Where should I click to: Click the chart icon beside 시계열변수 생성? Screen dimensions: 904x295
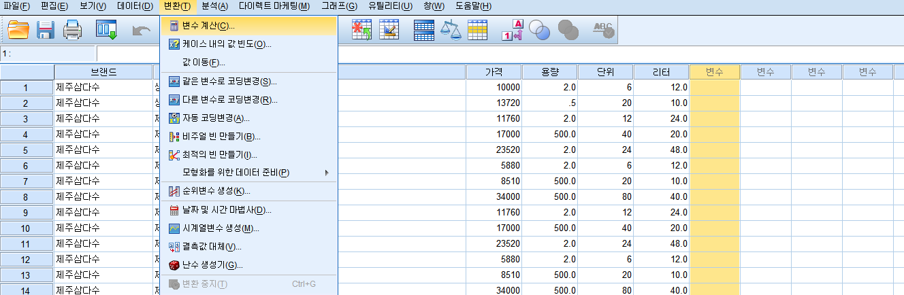pyautogui.click(x=174, y=228)
